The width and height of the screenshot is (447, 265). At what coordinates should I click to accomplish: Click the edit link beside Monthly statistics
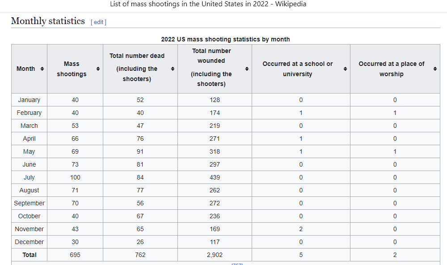98,22
